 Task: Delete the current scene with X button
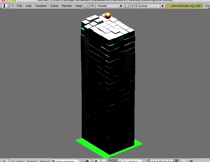163,6
